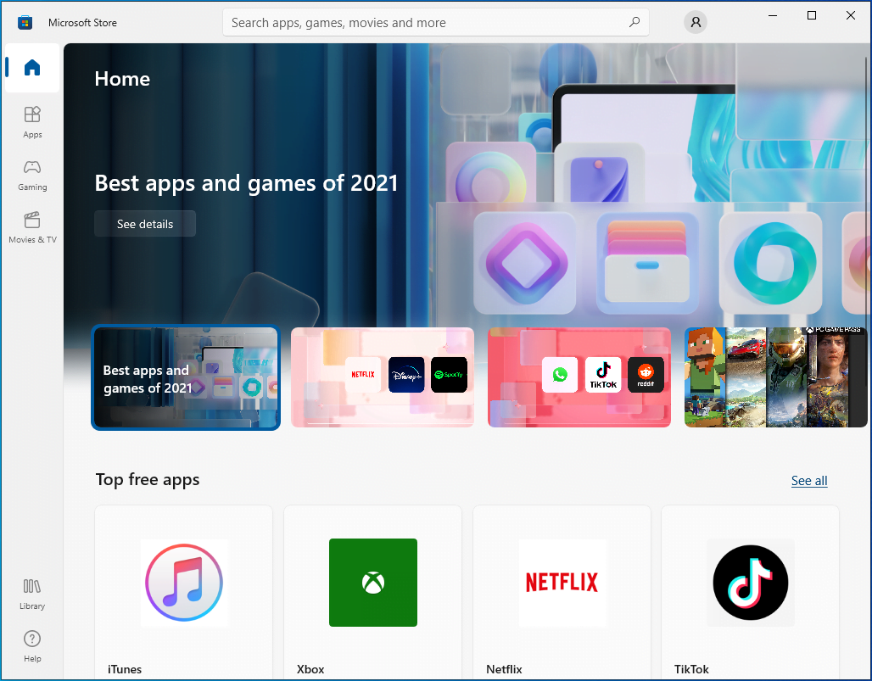Click the Xbox app name label
This screenshot has height=681, width=872.
click(x=310, y=669)
